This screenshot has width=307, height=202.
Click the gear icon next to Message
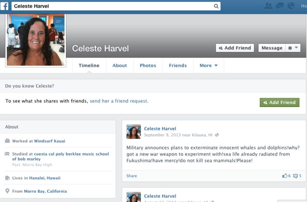pos(290,48)
